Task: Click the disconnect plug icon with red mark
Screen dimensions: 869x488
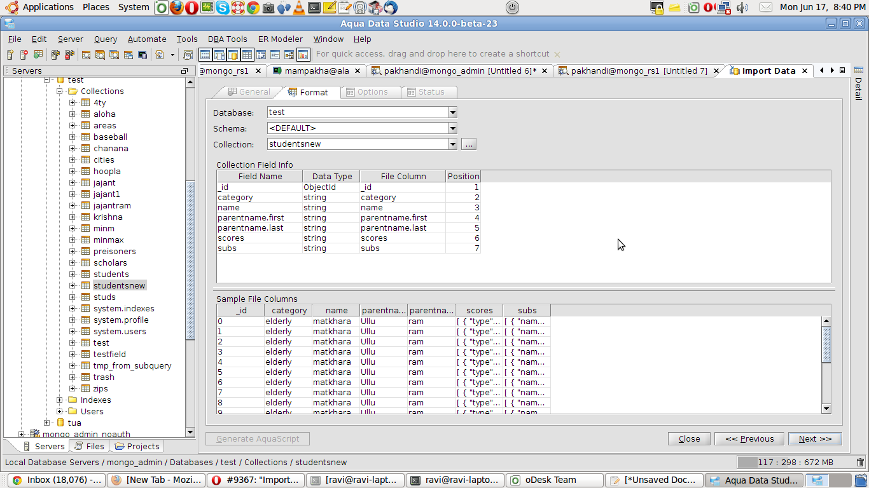Action: pyautogui.click(x=69, y=55)
